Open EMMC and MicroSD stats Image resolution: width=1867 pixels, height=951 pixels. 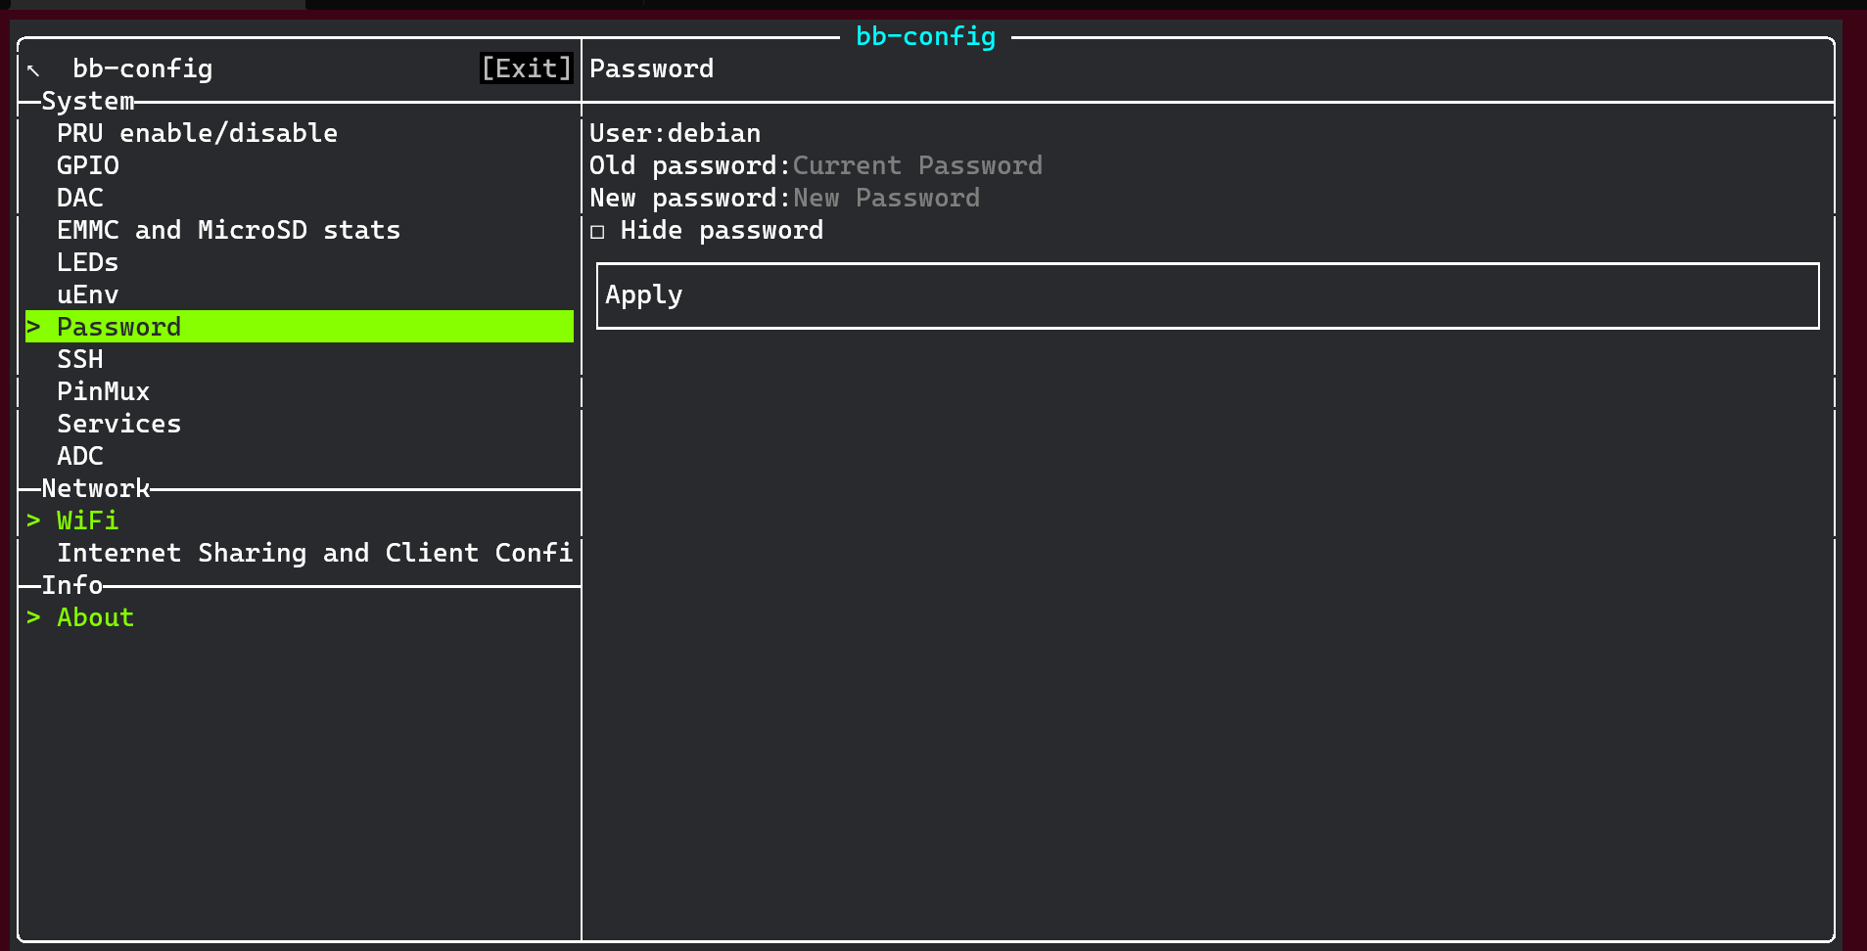228,230
